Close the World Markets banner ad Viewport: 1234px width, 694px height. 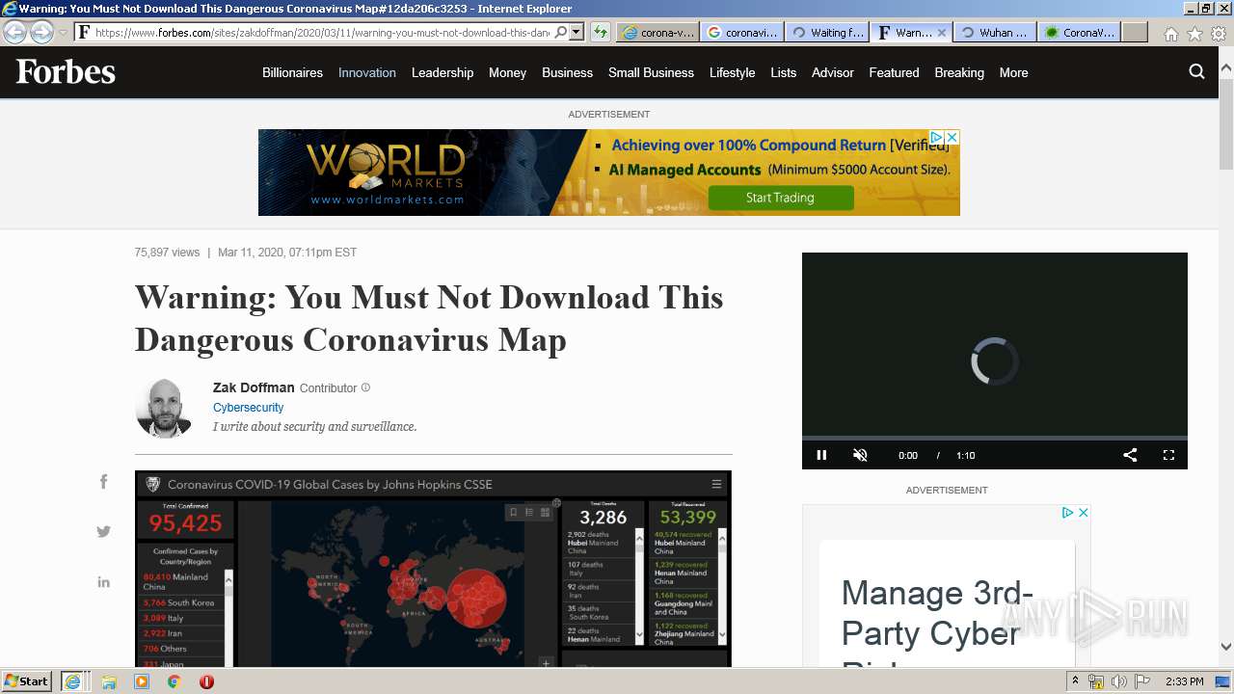click(x=952, y=137)
